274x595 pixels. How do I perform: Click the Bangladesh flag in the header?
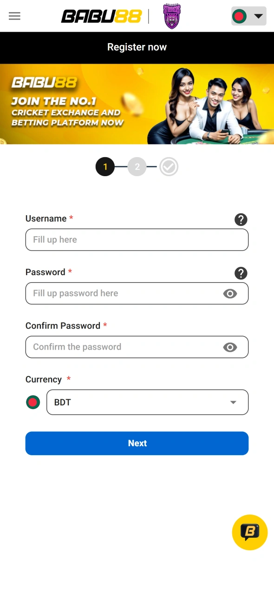click(239, 16)
